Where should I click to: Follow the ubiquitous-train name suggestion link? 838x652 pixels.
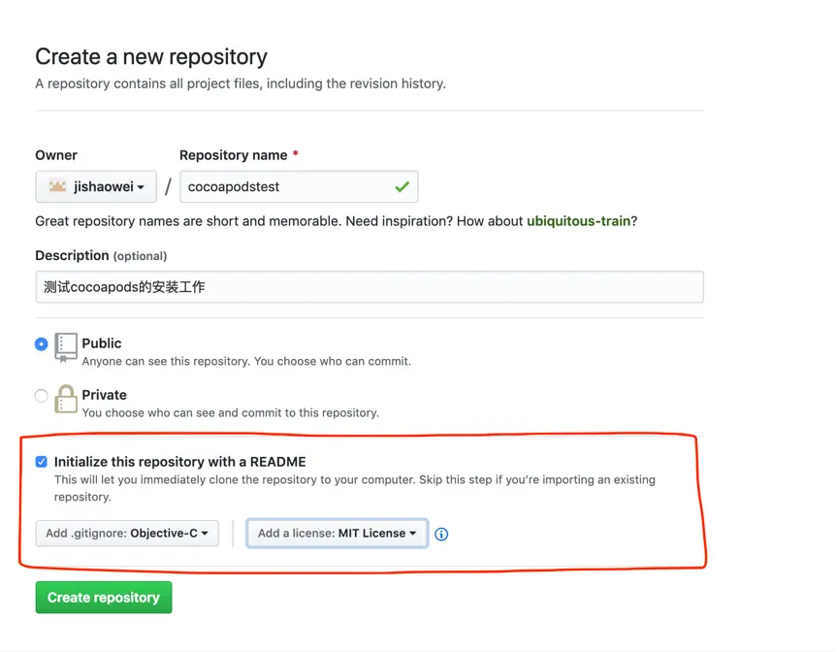pyautogui.click(x=579, y=221)
